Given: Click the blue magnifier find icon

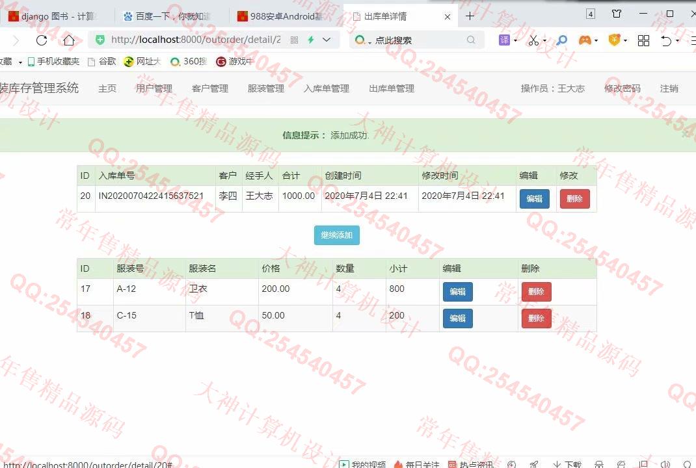Looking at the screenshot, I should 561,40.
